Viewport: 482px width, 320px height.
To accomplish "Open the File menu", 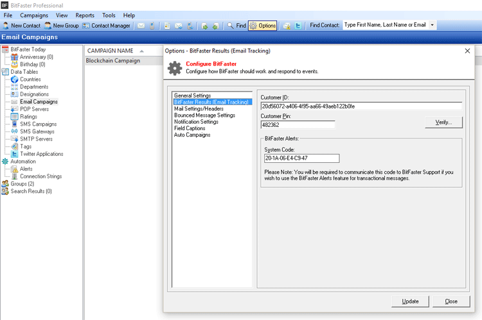I will [8, 15].
